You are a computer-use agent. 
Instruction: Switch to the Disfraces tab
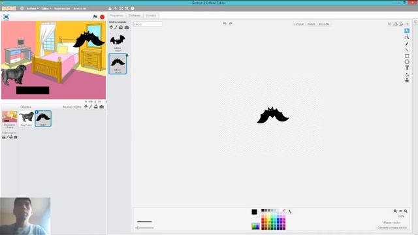[x=135, y=16]
